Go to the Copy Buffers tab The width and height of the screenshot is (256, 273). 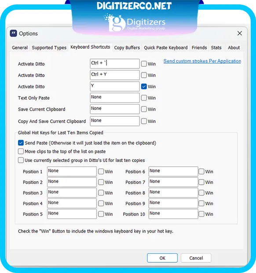(127, 47)
